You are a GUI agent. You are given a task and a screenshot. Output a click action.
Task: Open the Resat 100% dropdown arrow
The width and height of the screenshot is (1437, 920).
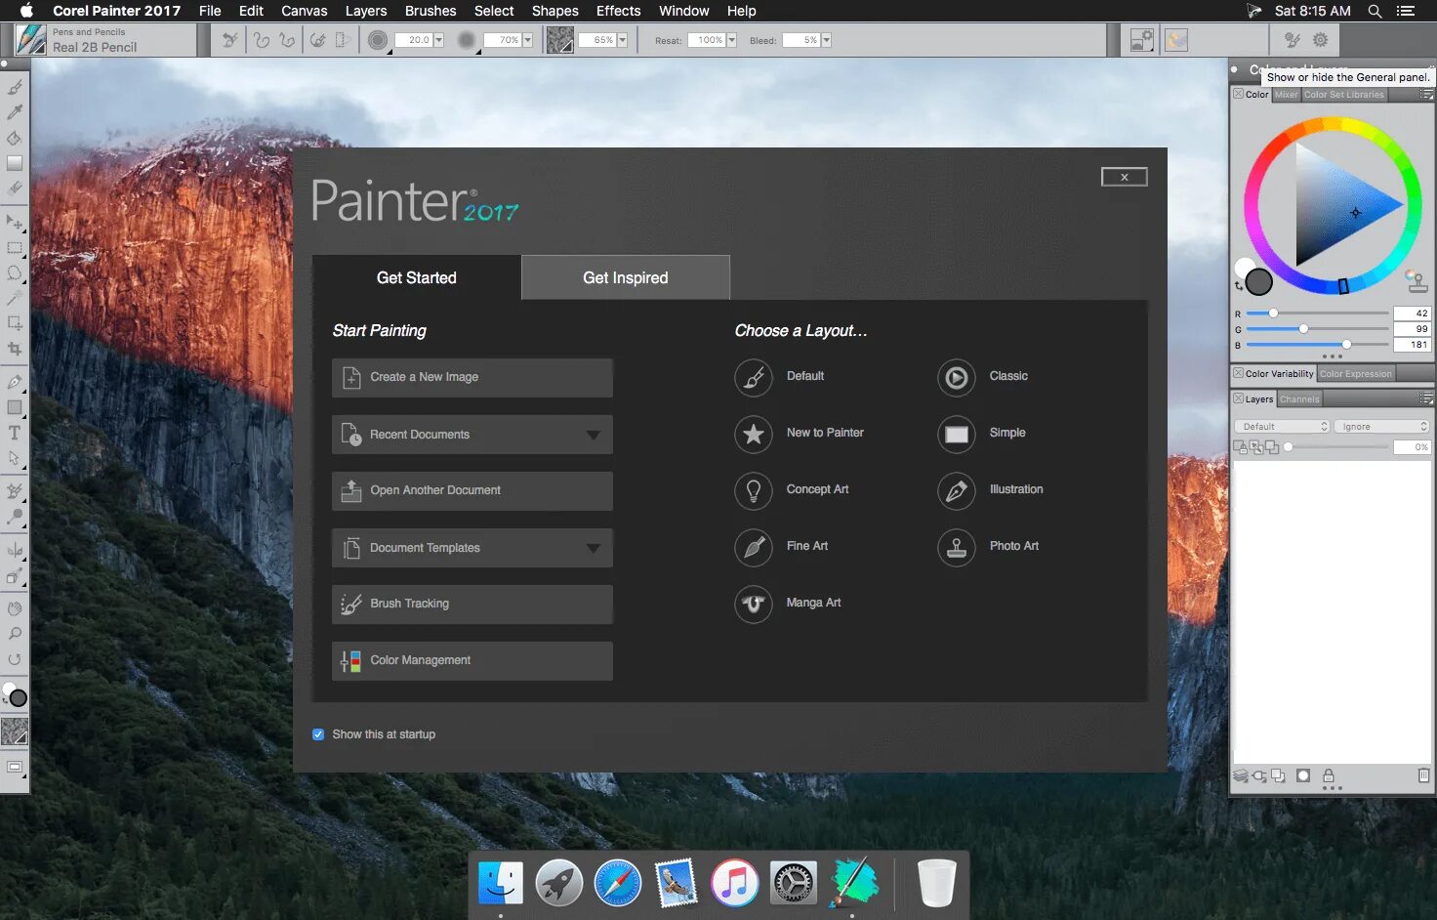pos(731,40)
